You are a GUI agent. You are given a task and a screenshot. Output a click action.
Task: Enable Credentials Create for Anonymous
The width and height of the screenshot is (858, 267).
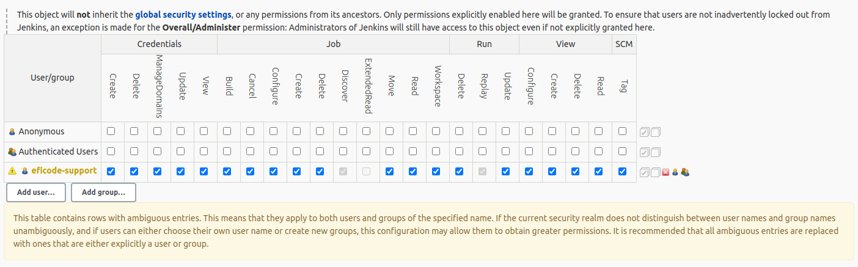(x=111, y=131)
